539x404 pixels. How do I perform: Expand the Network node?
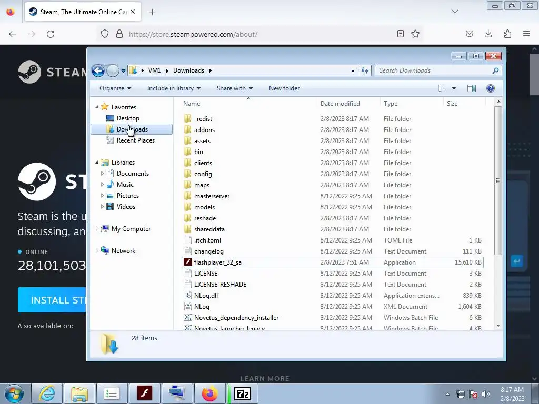97,251
